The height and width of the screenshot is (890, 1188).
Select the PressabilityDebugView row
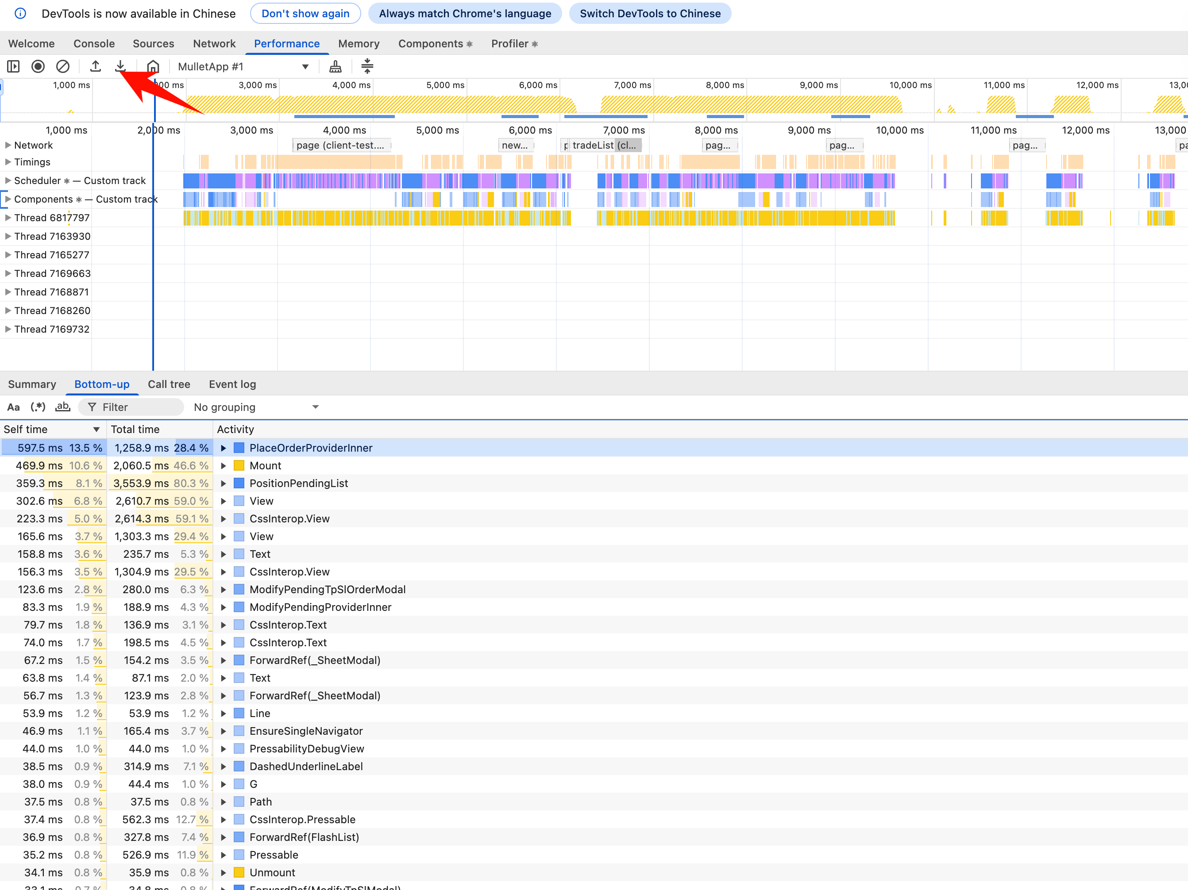click(x=594, y=749)
